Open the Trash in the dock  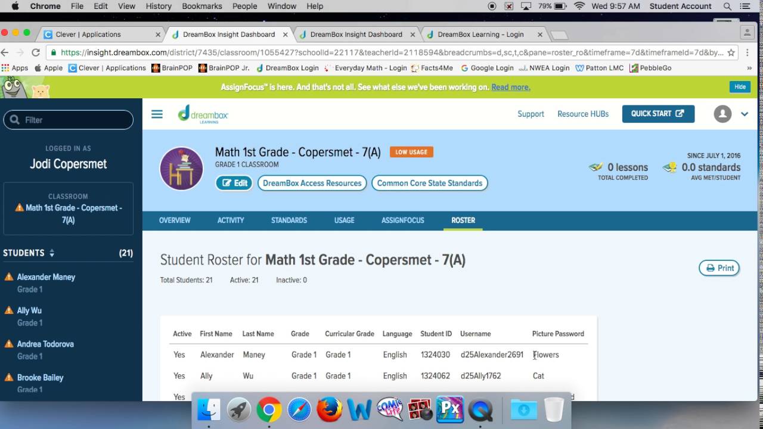(x=554, y=409)
